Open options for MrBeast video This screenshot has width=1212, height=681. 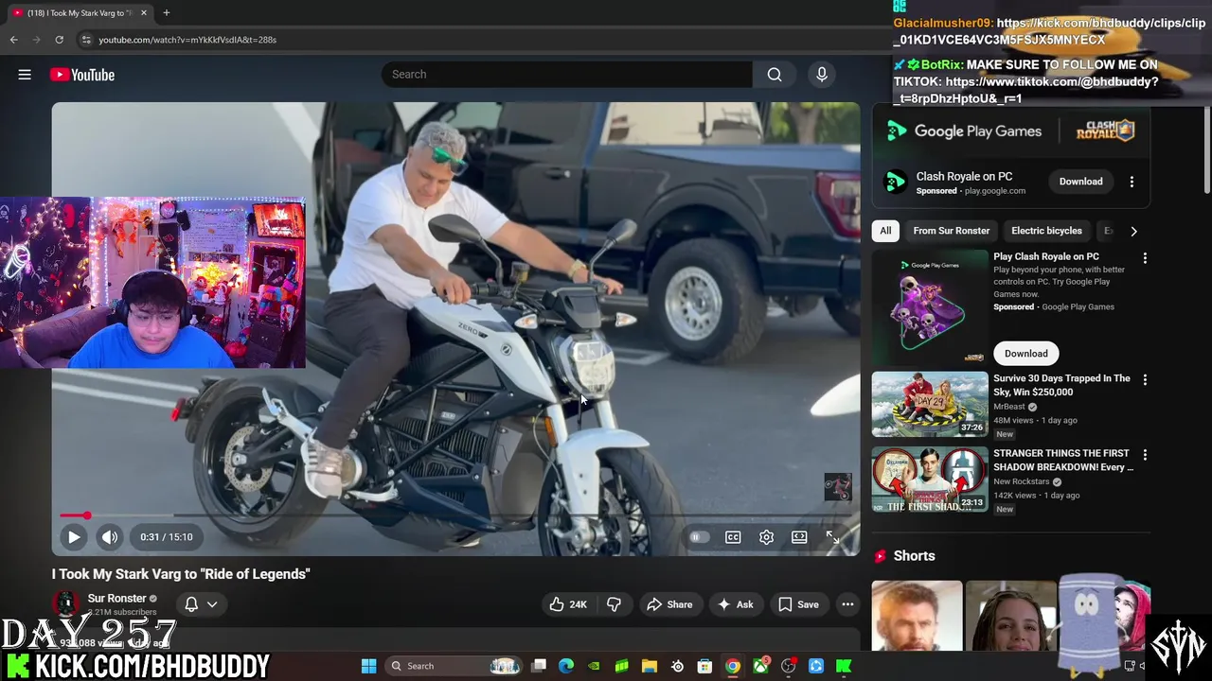click(1144, 380)
